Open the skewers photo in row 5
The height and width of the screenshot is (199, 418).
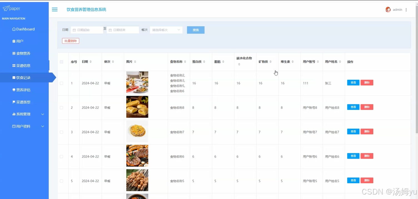pyautogui.click(x=137, y=180)
